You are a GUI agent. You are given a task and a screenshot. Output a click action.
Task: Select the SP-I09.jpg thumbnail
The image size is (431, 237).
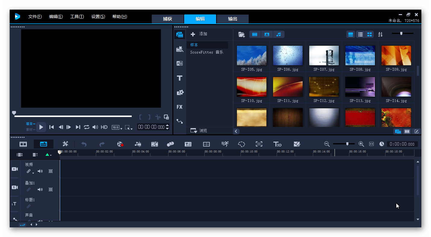tap(396, 55)
